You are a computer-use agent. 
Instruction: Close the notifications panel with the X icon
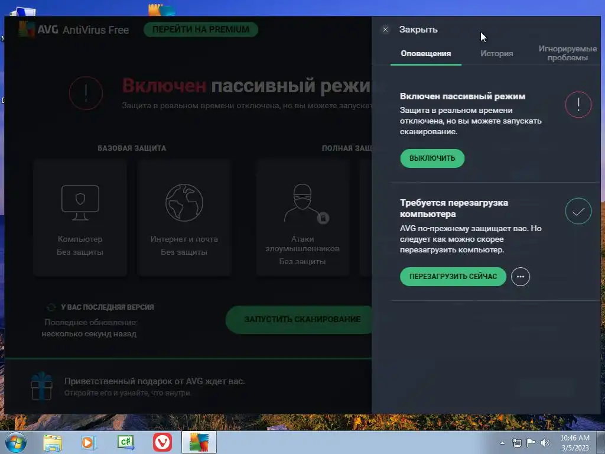point(385,30)
